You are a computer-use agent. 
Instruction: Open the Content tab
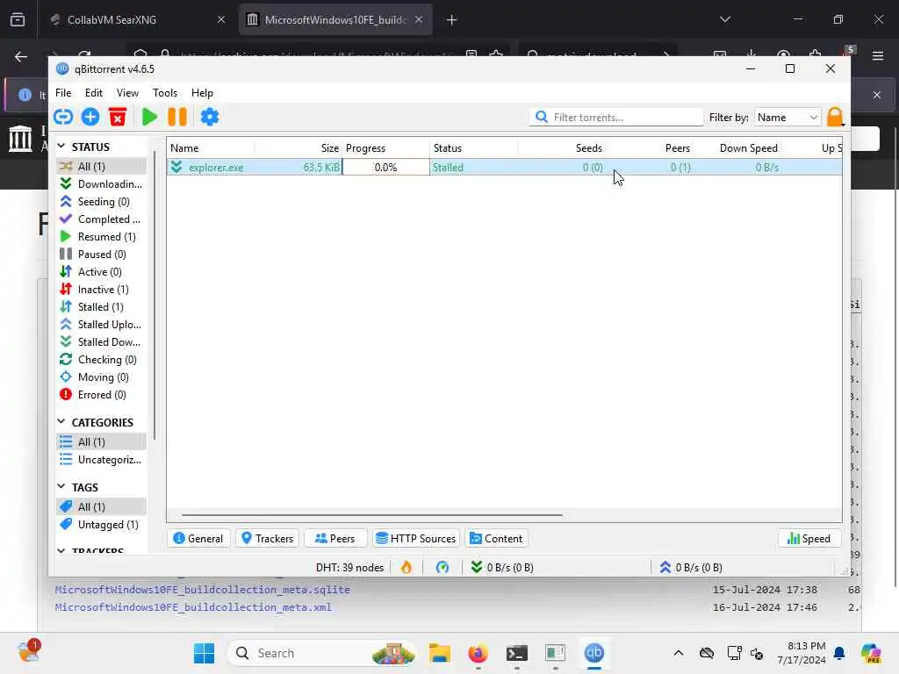click(x=496, y=538)
